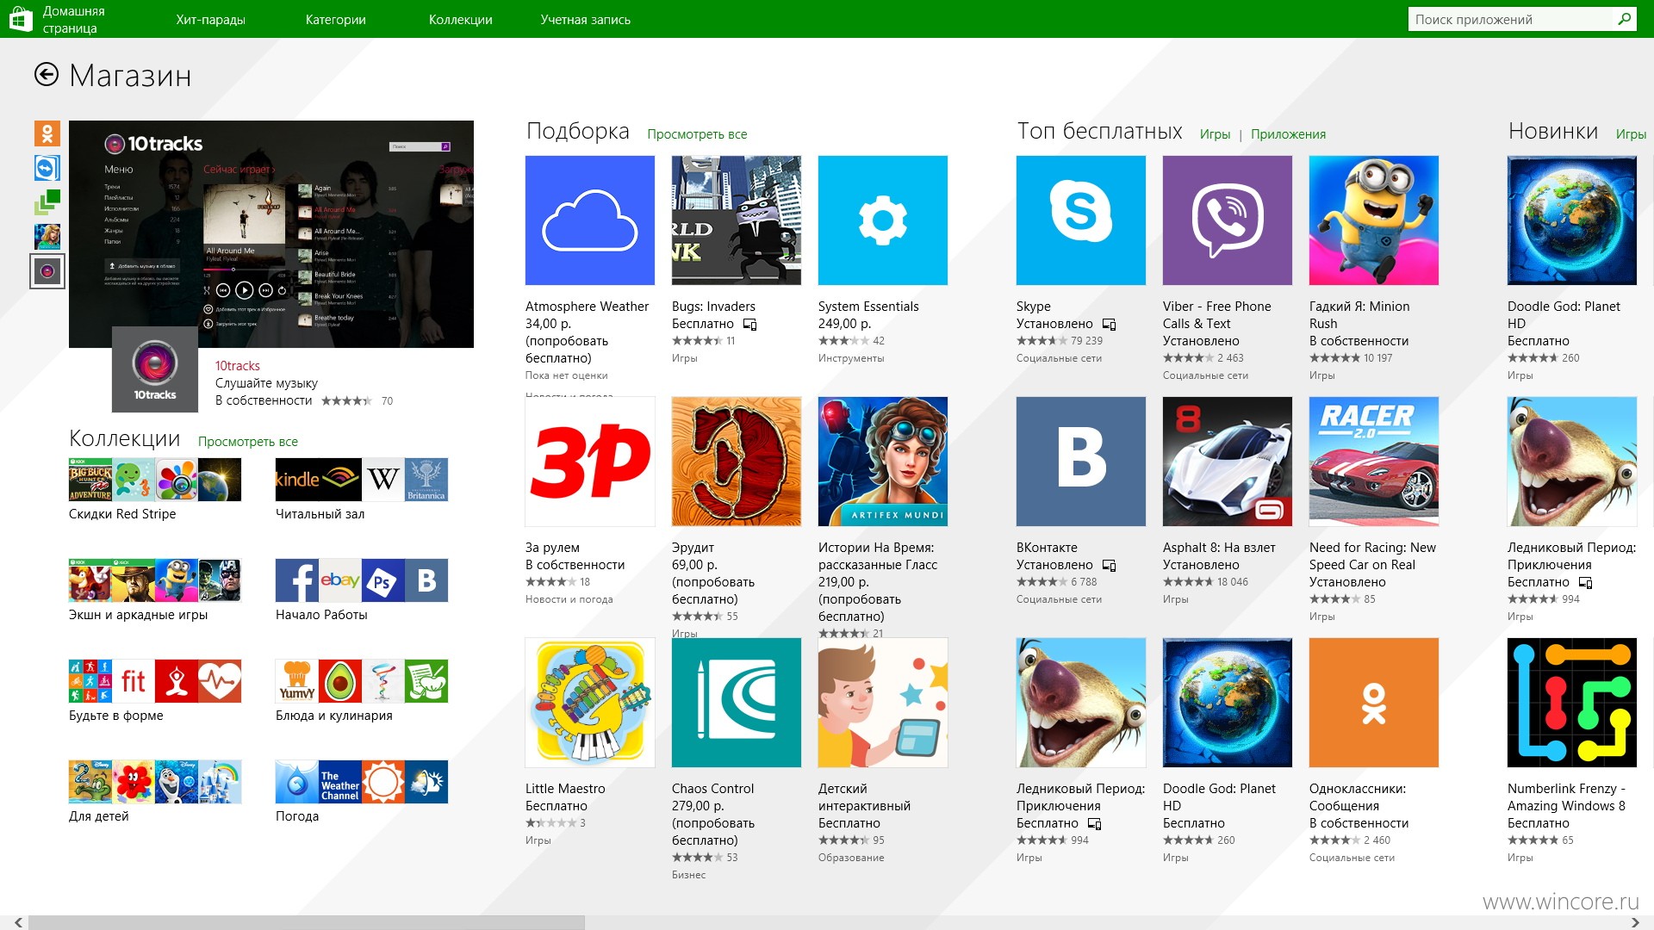Open the Детский интерактивный app tile
The image size is (1654, 930).
tap(883, 703)
